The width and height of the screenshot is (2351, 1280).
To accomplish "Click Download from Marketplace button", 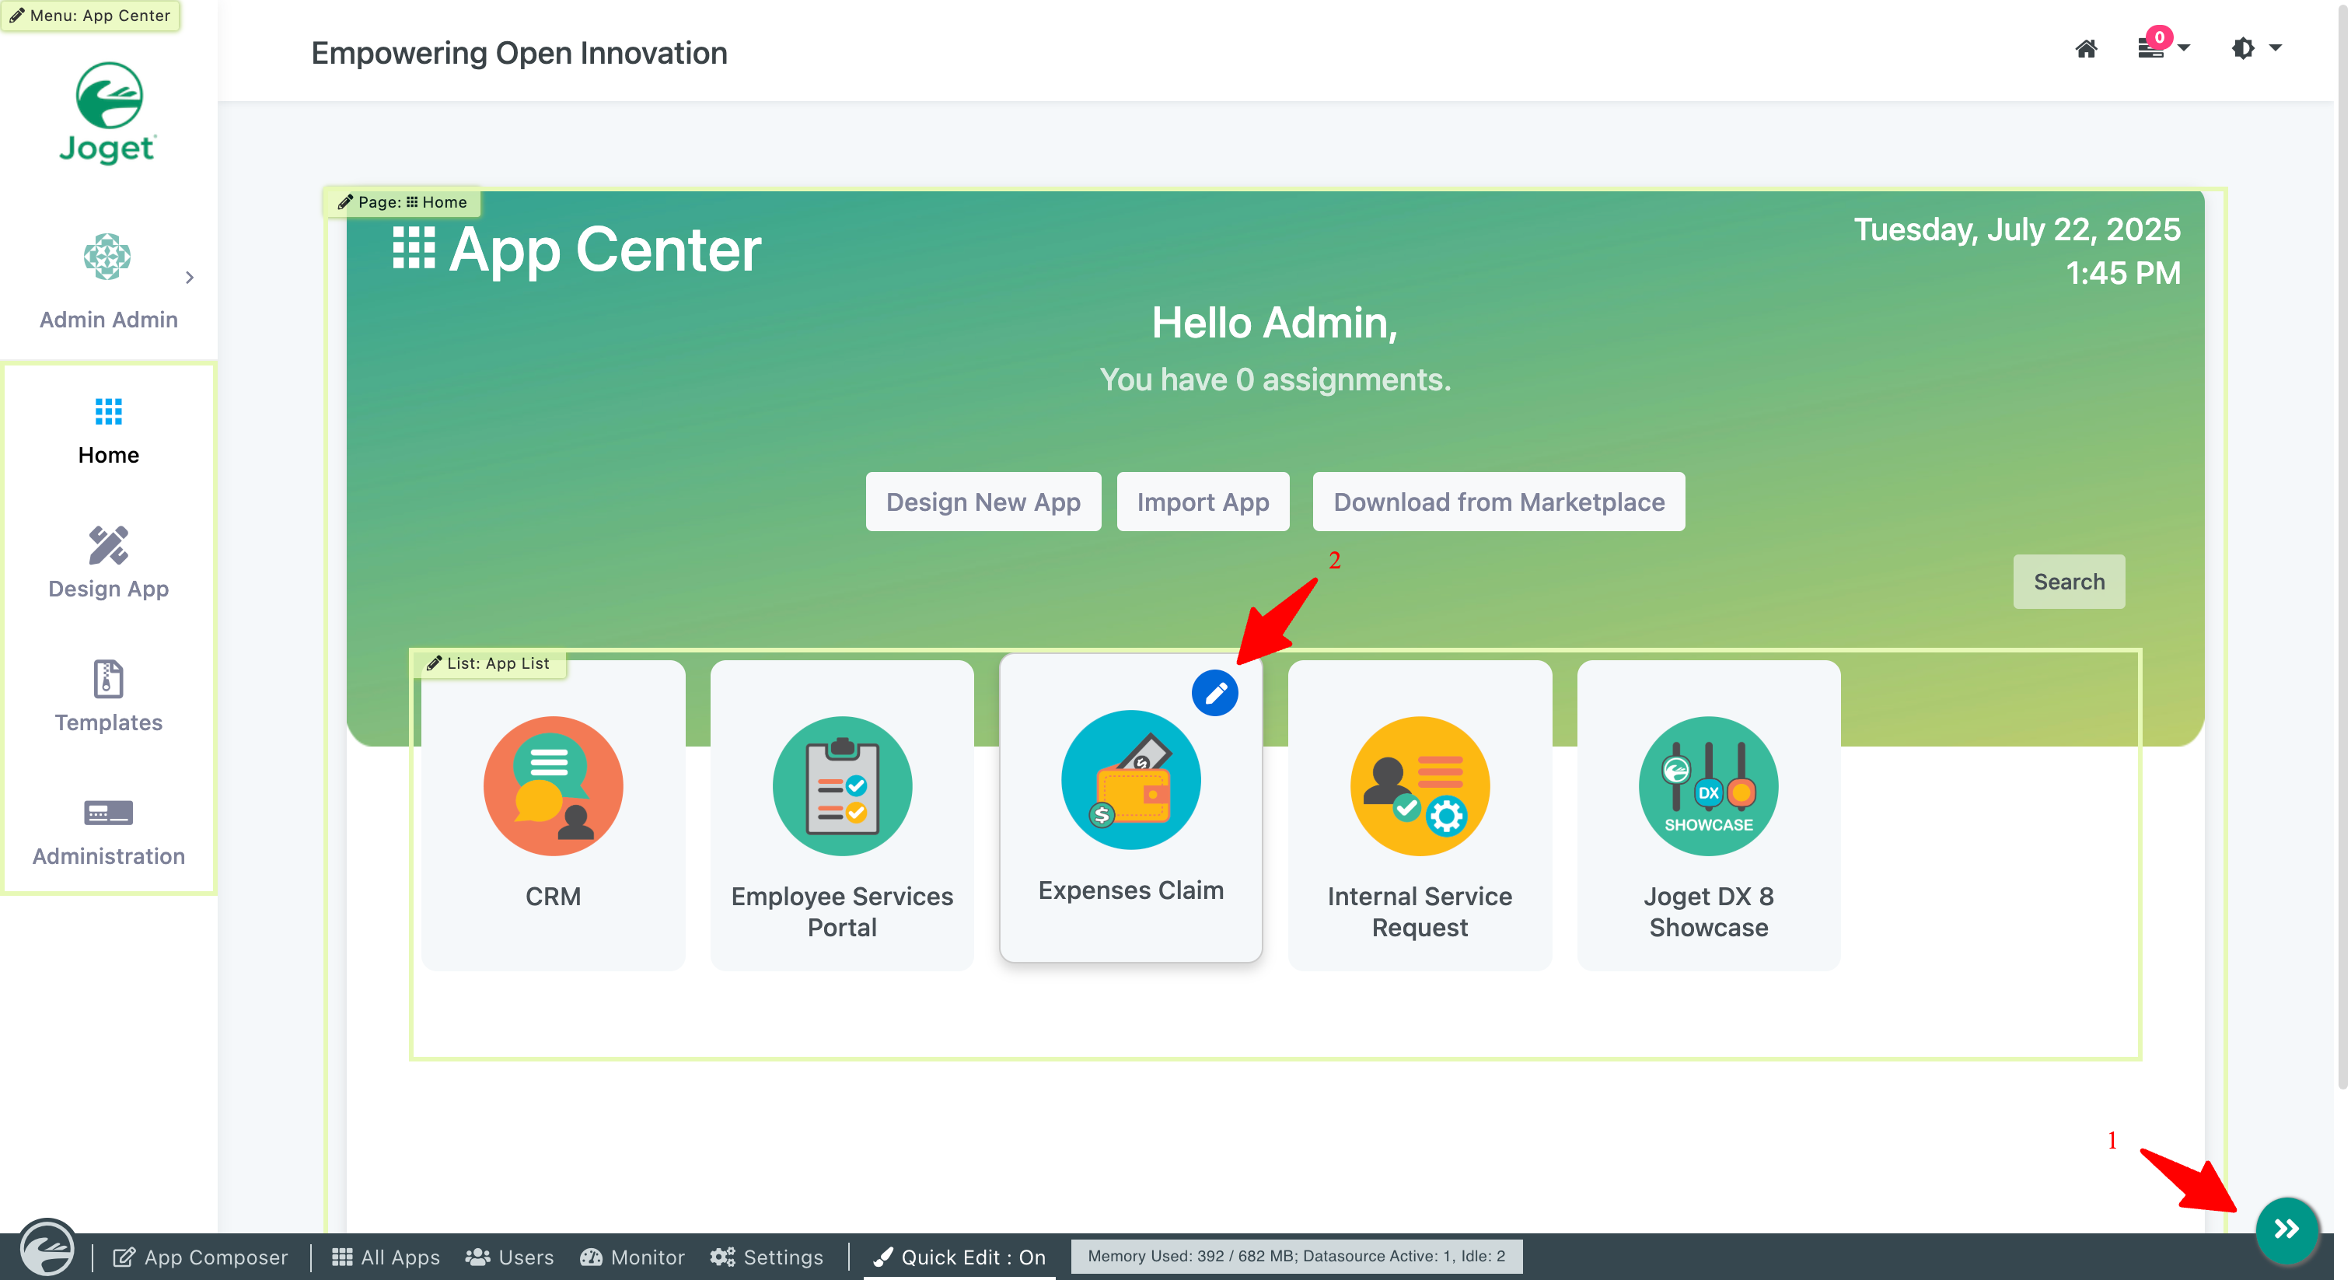I will tap(1499, 502).
